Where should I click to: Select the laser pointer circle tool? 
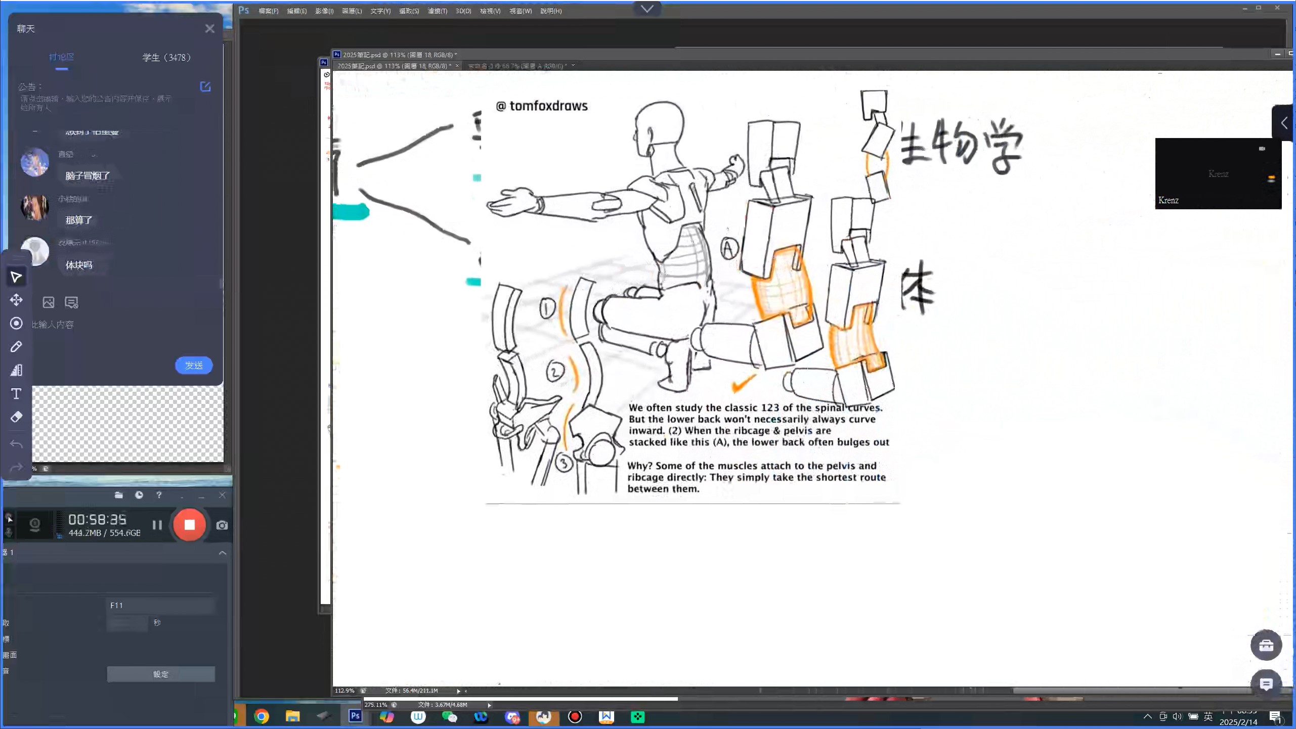pyautogui.click(x=16, y=324)
